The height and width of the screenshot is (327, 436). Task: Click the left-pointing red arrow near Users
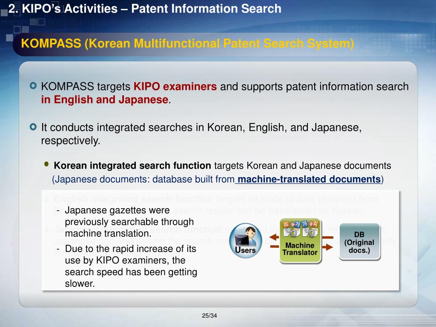coord(275,237)
